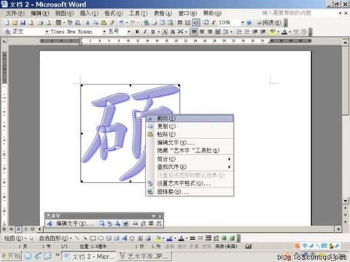Click the 阅读 reading mode button
The image size is (350, 262).
coord(269,23)
